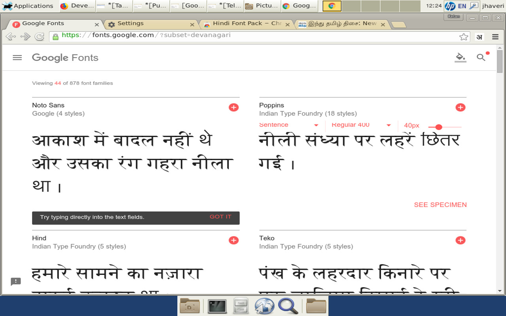Open the Google Fonts hamburger menu

pyautogui.click(x=17, y=57)
